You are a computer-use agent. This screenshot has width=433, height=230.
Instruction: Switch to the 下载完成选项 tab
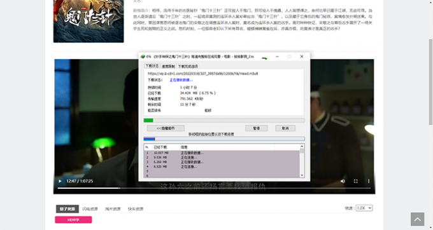(x=188, y=66)
